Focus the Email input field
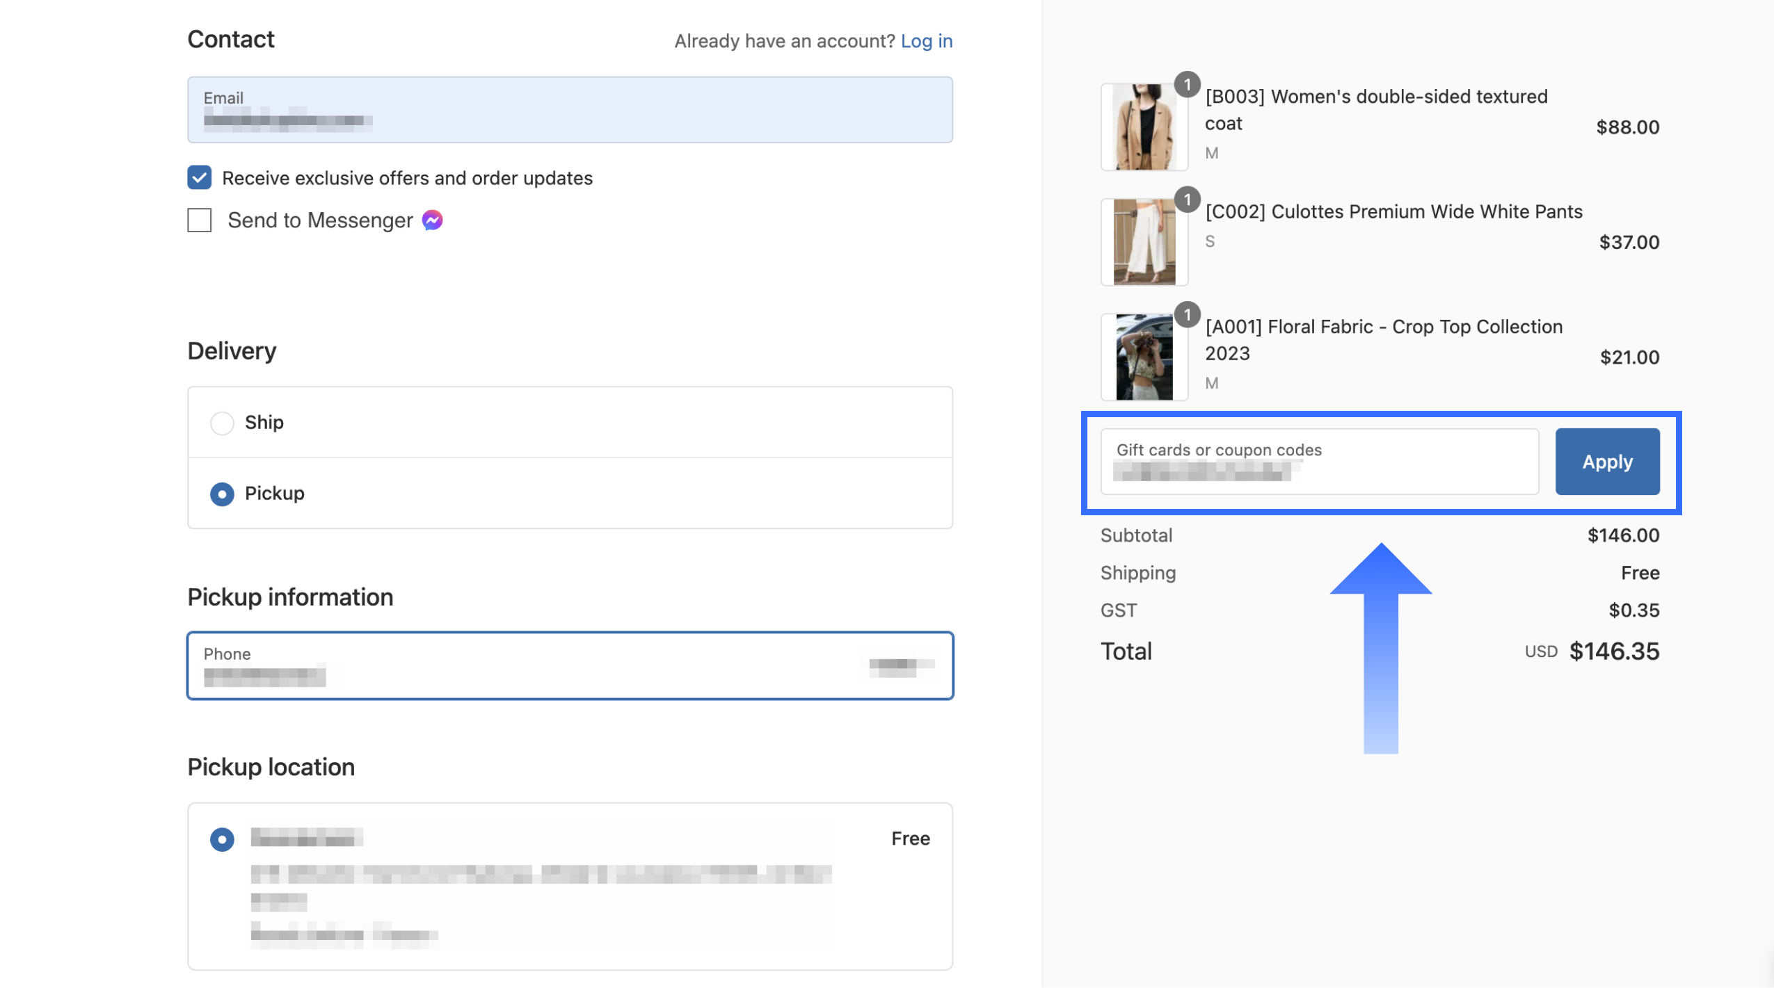Screen dimensions: 1774x988 pyautogui.click(x=569, y=110)
